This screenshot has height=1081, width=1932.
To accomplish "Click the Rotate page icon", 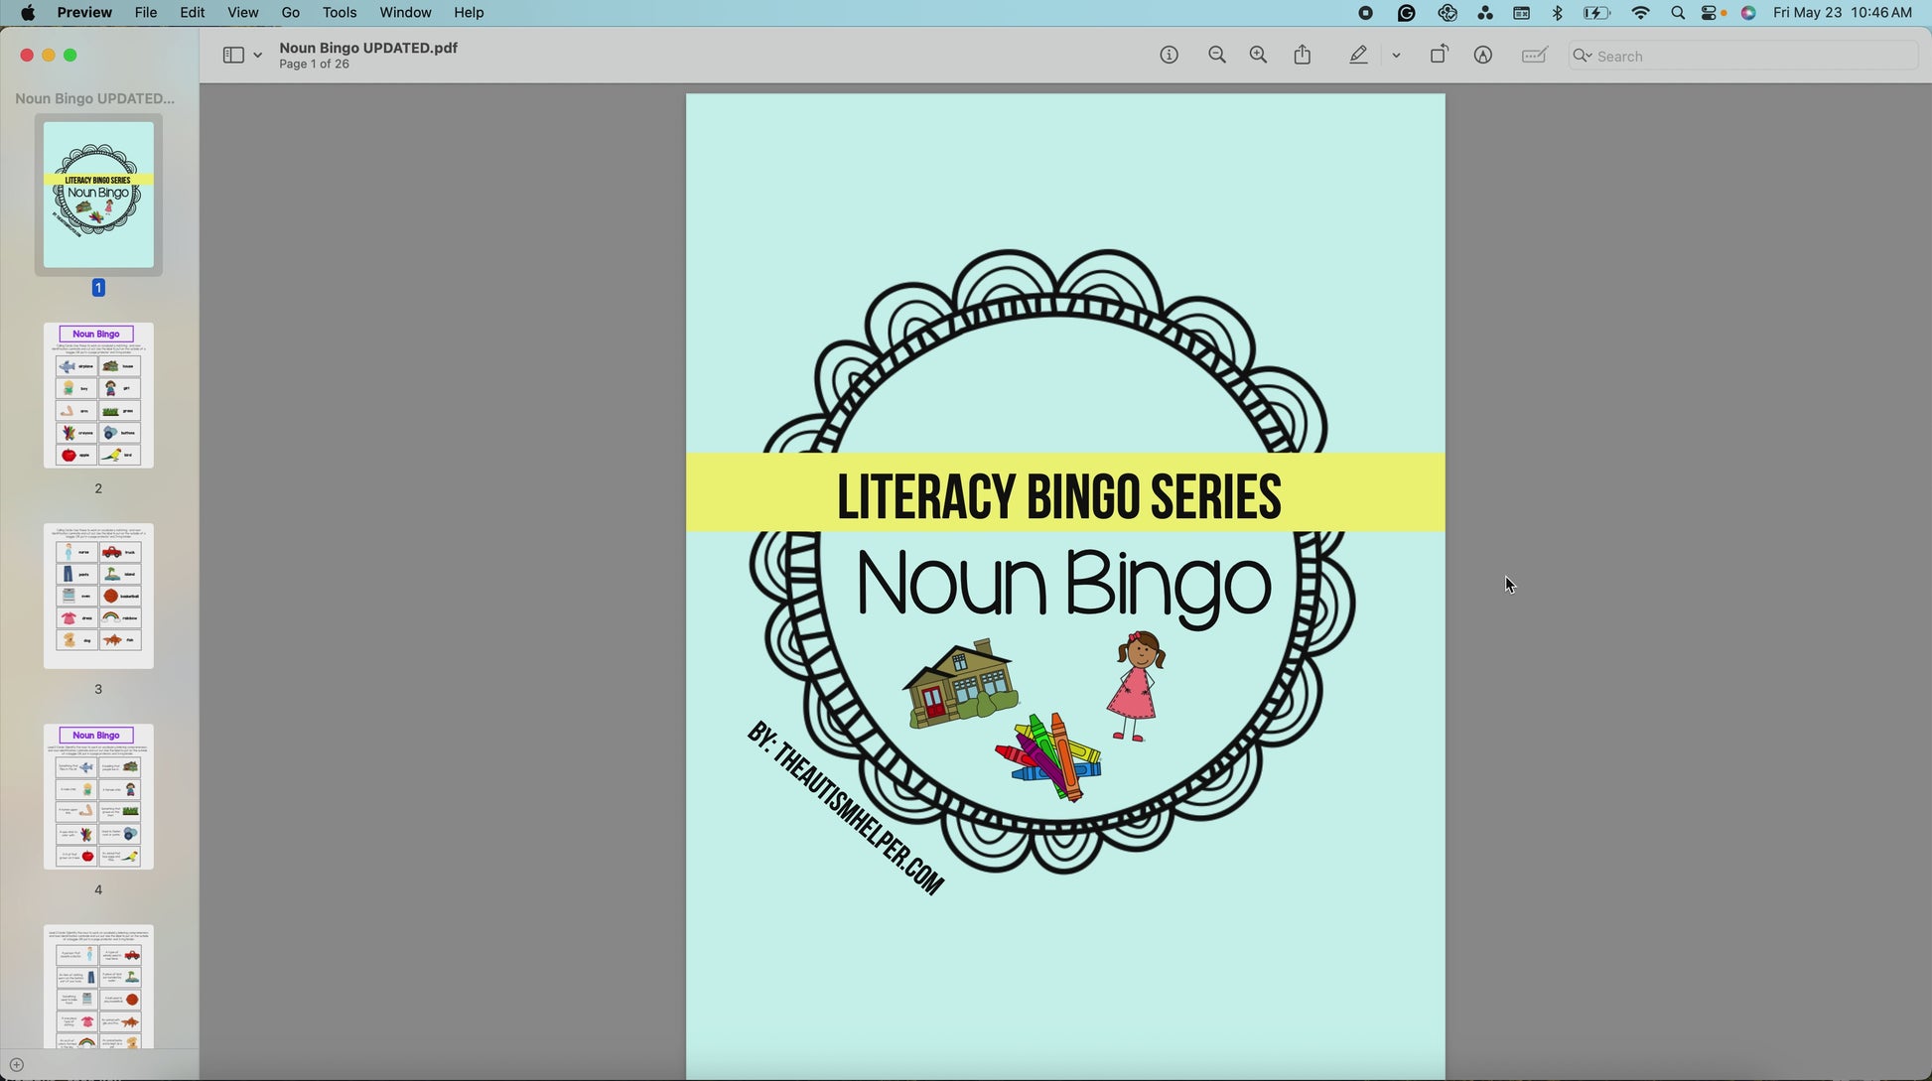I will click(1439, 56).
